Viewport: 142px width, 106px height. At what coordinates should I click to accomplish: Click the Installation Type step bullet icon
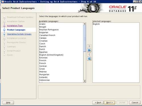(4, 26)
